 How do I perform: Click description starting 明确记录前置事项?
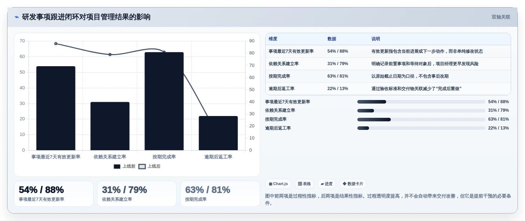point(425,64)
